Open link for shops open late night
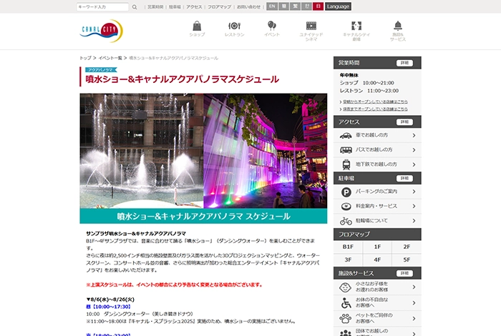 (x=375, y=109)
